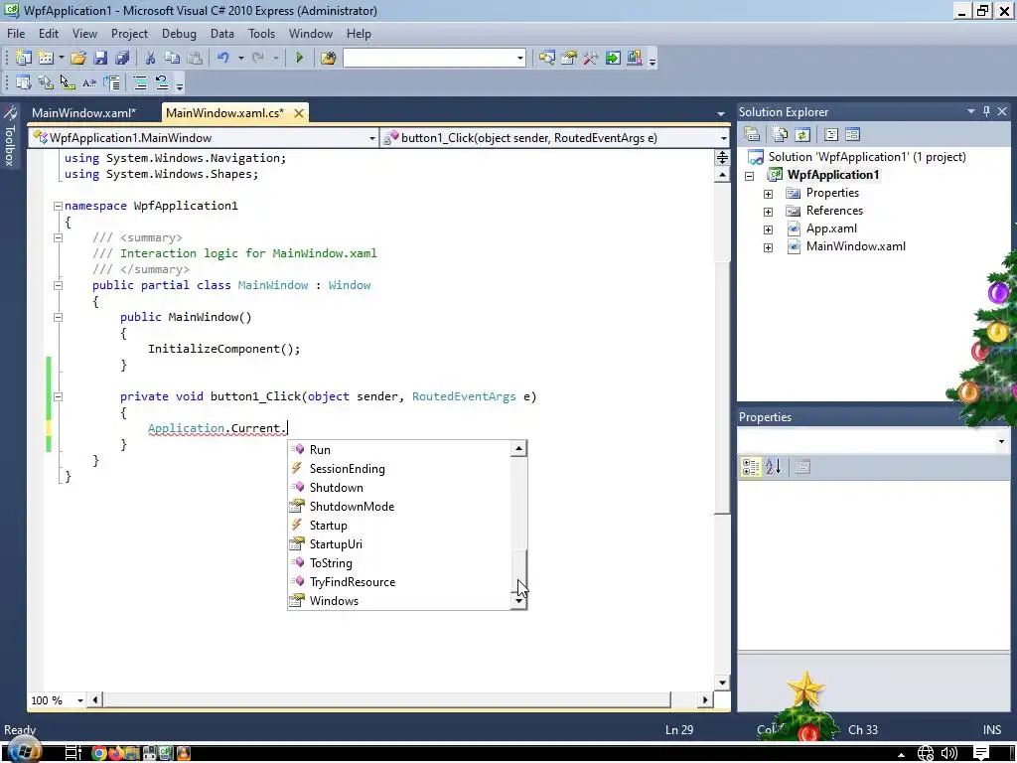Open the Toolbox hammer-and-wrench icon
Screen dimensions: 1017x763
coord(590,58)
